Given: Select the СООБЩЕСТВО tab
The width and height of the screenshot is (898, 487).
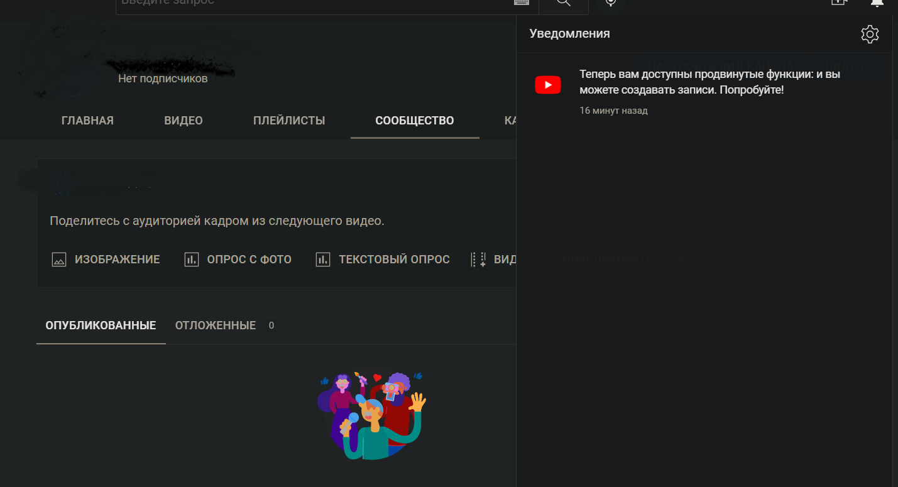Looking at the screenshot, I should 415,121.
